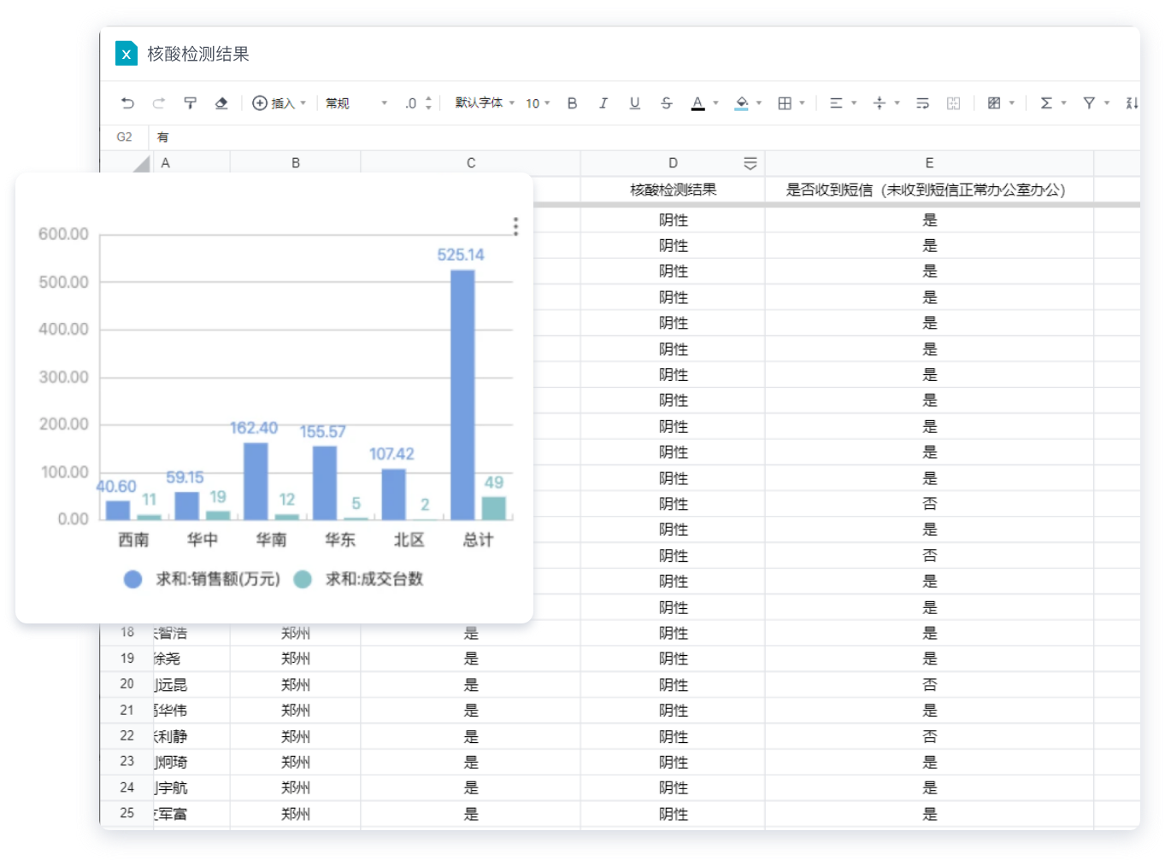
Task: Toggle strikethrough formatting
Action: click(667, 103)
